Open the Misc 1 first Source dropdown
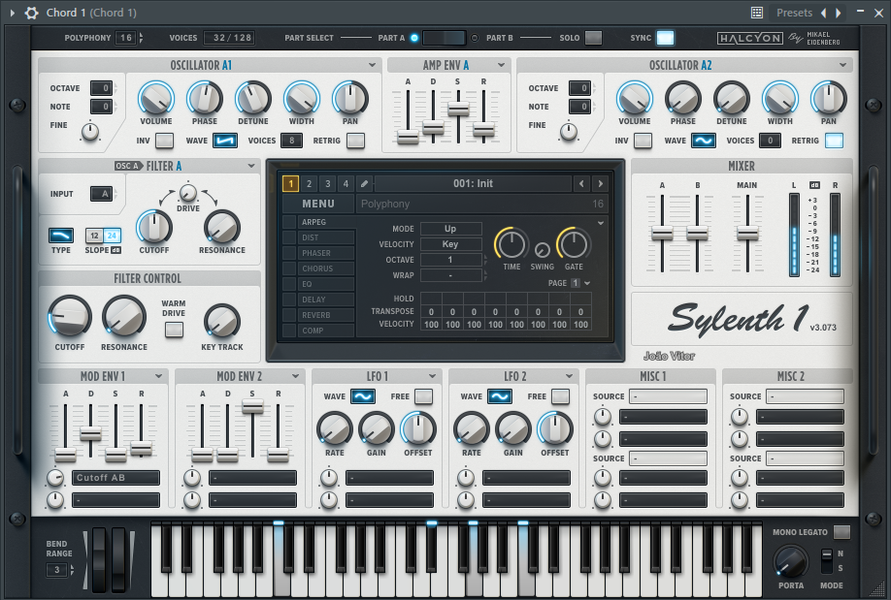Screen dimensions: 891x600 [668, 396]
